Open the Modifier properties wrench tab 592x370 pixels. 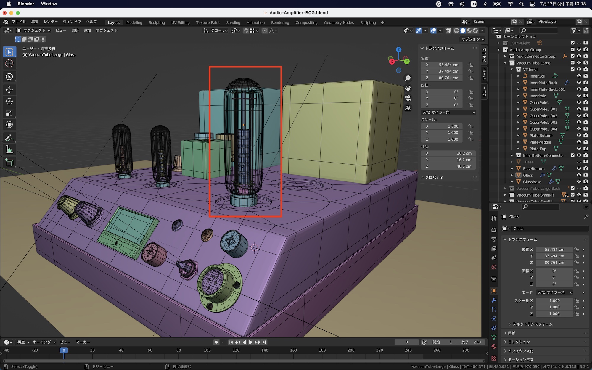coord(494,300)
